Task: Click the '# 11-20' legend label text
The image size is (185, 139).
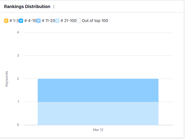Action: pos(48,21)
